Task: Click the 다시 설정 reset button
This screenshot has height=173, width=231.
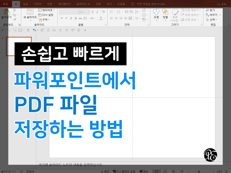Action: (x=46, y=15)
